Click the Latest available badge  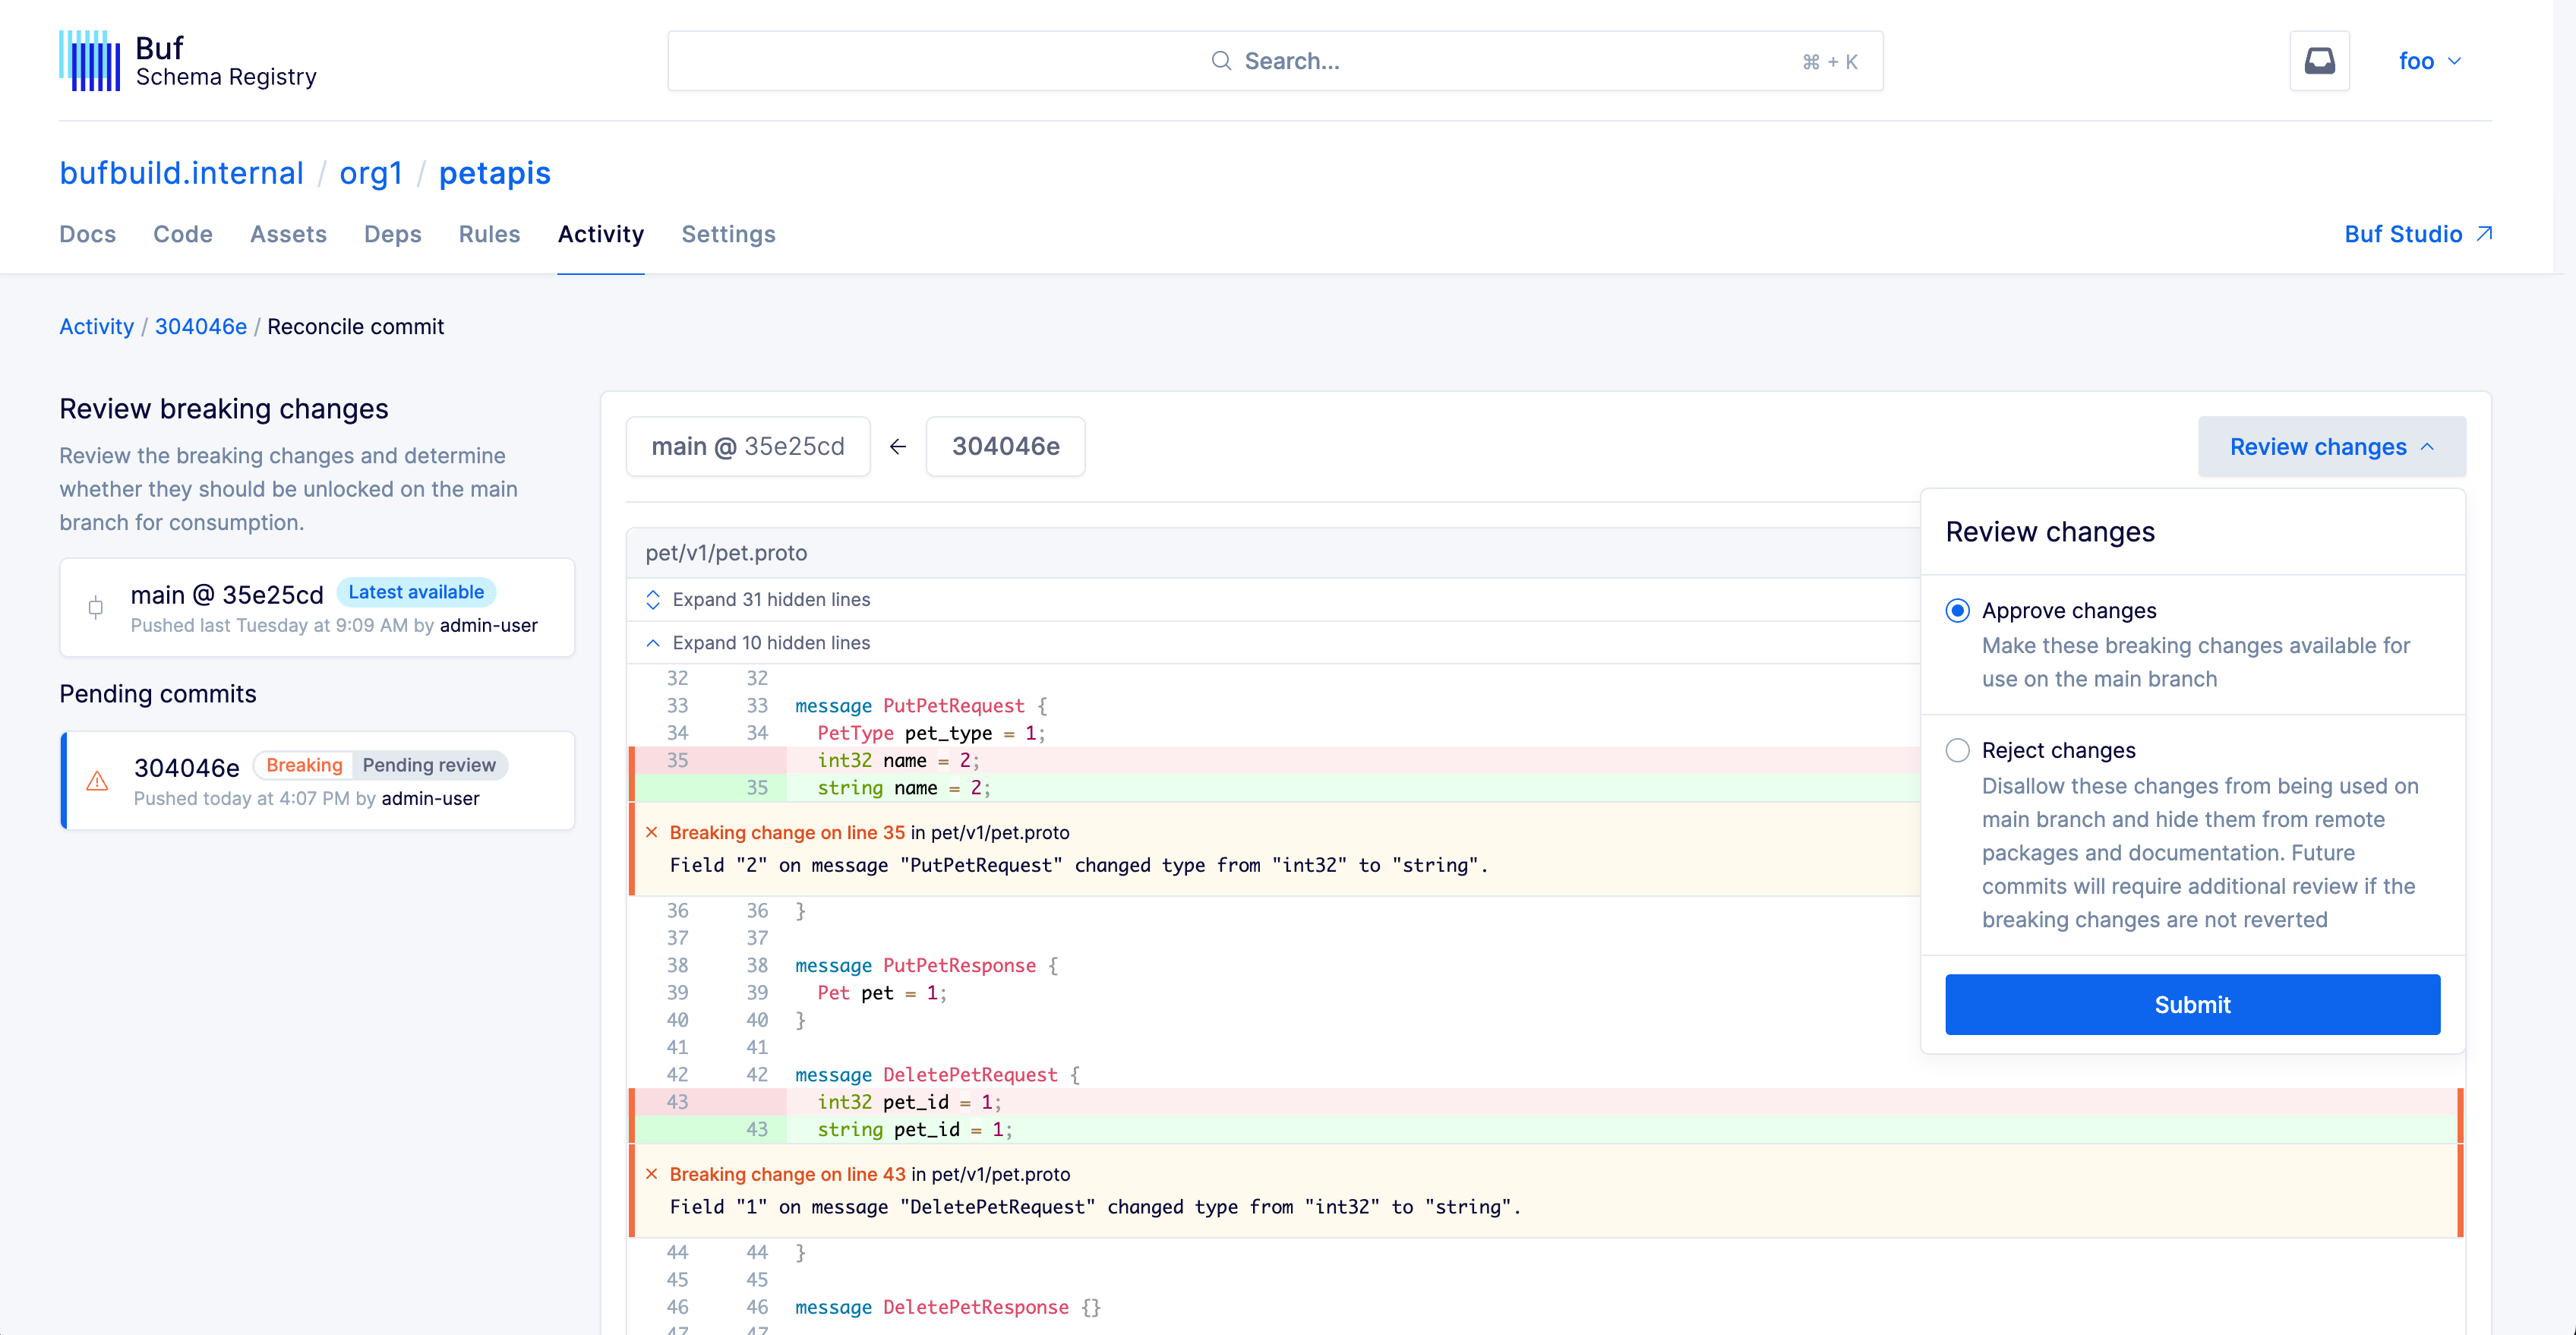(416, 592)
